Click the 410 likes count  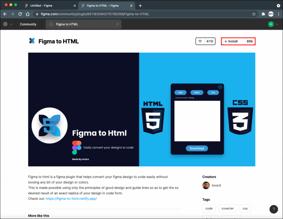210,41
